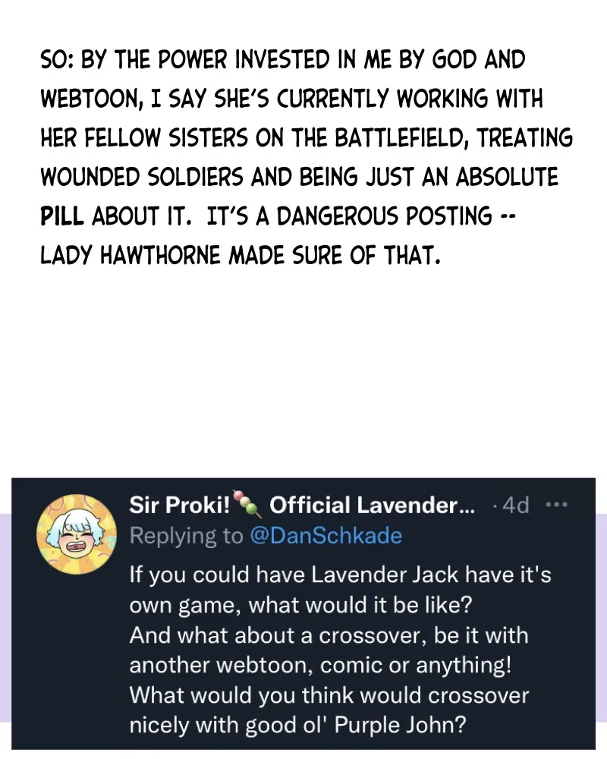Viewport: 607px width, 759px height.
Task: Click the "LADY HAWTHORNE" text in the last line
Action: click(x=130, y=254)
